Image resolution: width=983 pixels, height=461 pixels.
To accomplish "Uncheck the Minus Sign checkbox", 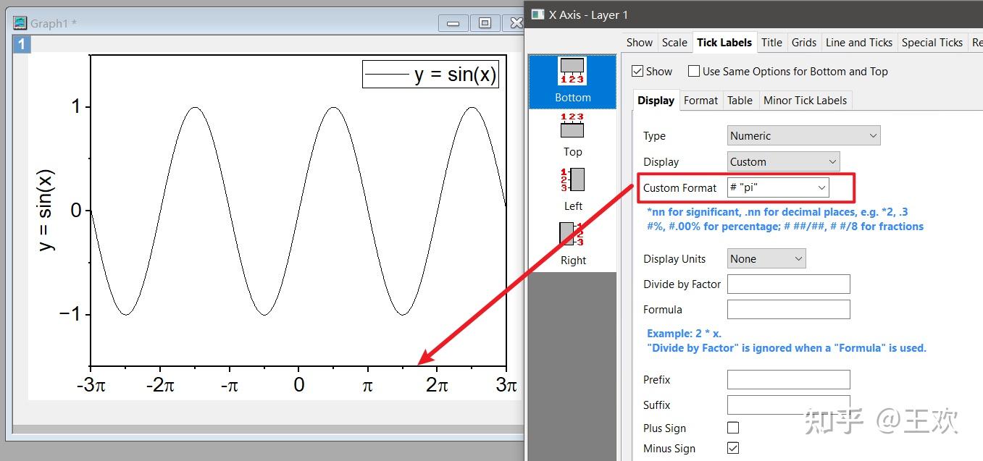I will tap(733, 448).
